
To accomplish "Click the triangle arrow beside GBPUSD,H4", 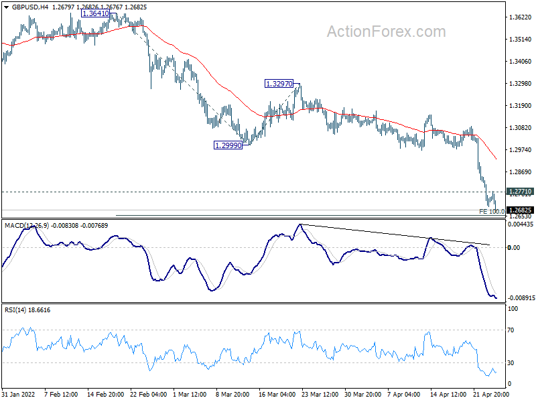I will pyautogui.click(x=7, y=7).
